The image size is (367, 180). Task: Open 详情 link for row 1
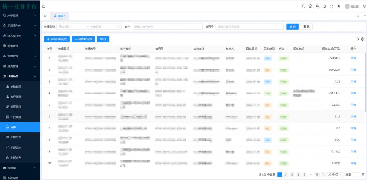353,58
